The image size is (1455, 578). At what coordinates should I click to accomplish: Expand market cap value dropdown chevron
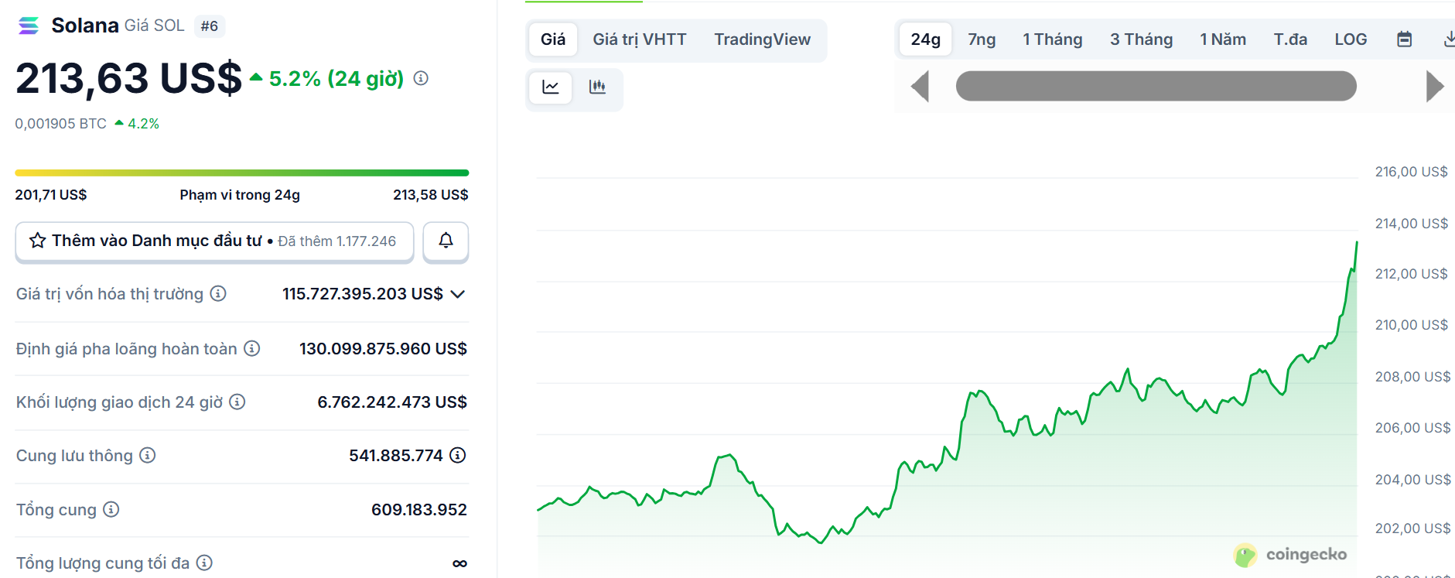click(x=458, y=294)
